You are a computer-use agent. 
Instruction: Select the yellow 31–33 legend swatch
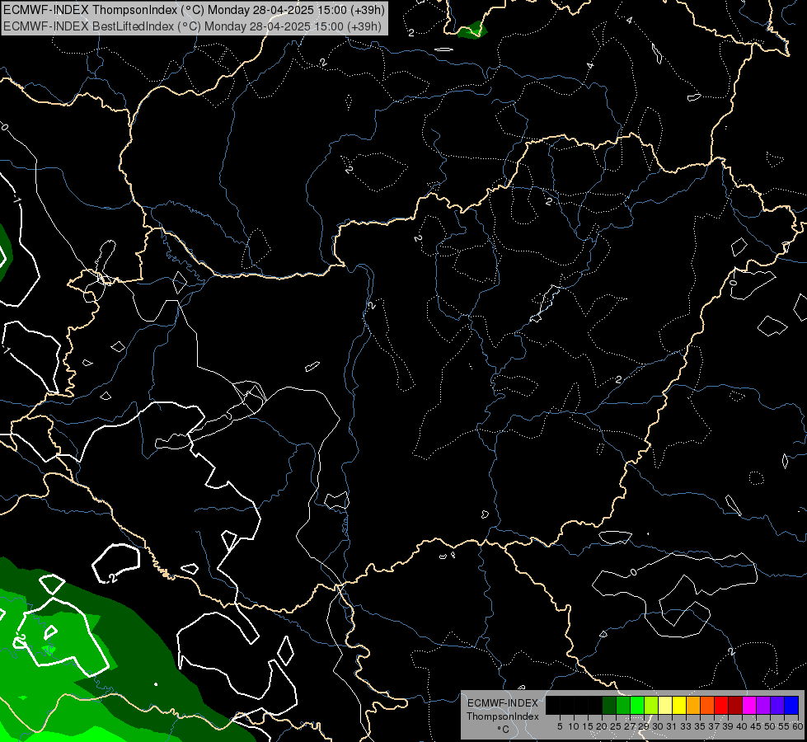click(680, 705)
